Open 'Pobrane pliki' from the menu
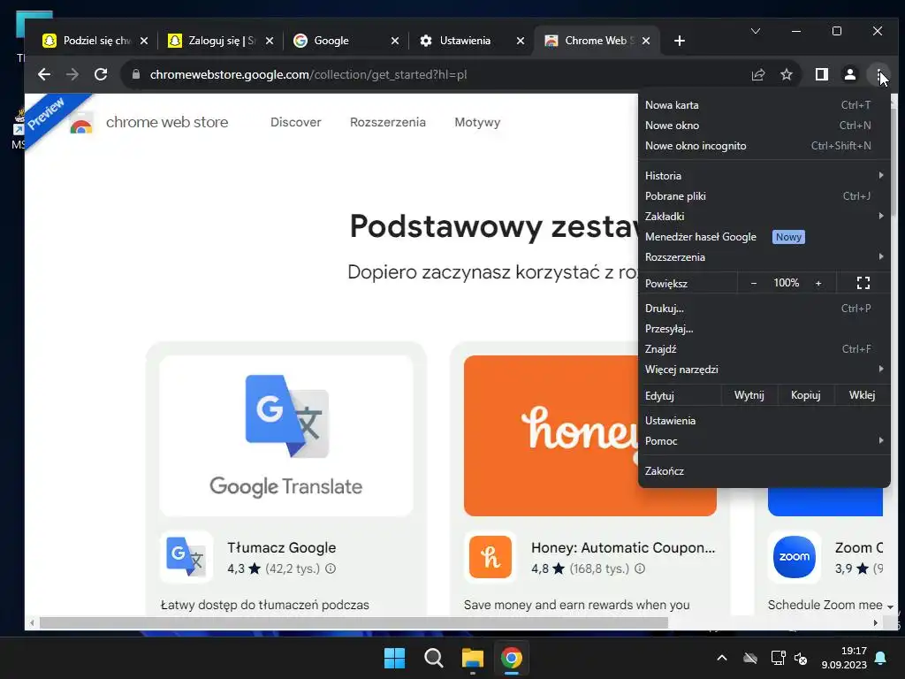 click(x=764, y=195)
